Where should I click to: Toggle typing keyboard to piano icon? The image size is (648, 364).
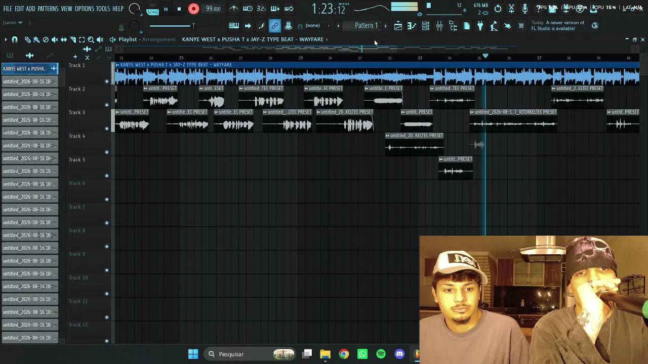(x=234, y=26)
